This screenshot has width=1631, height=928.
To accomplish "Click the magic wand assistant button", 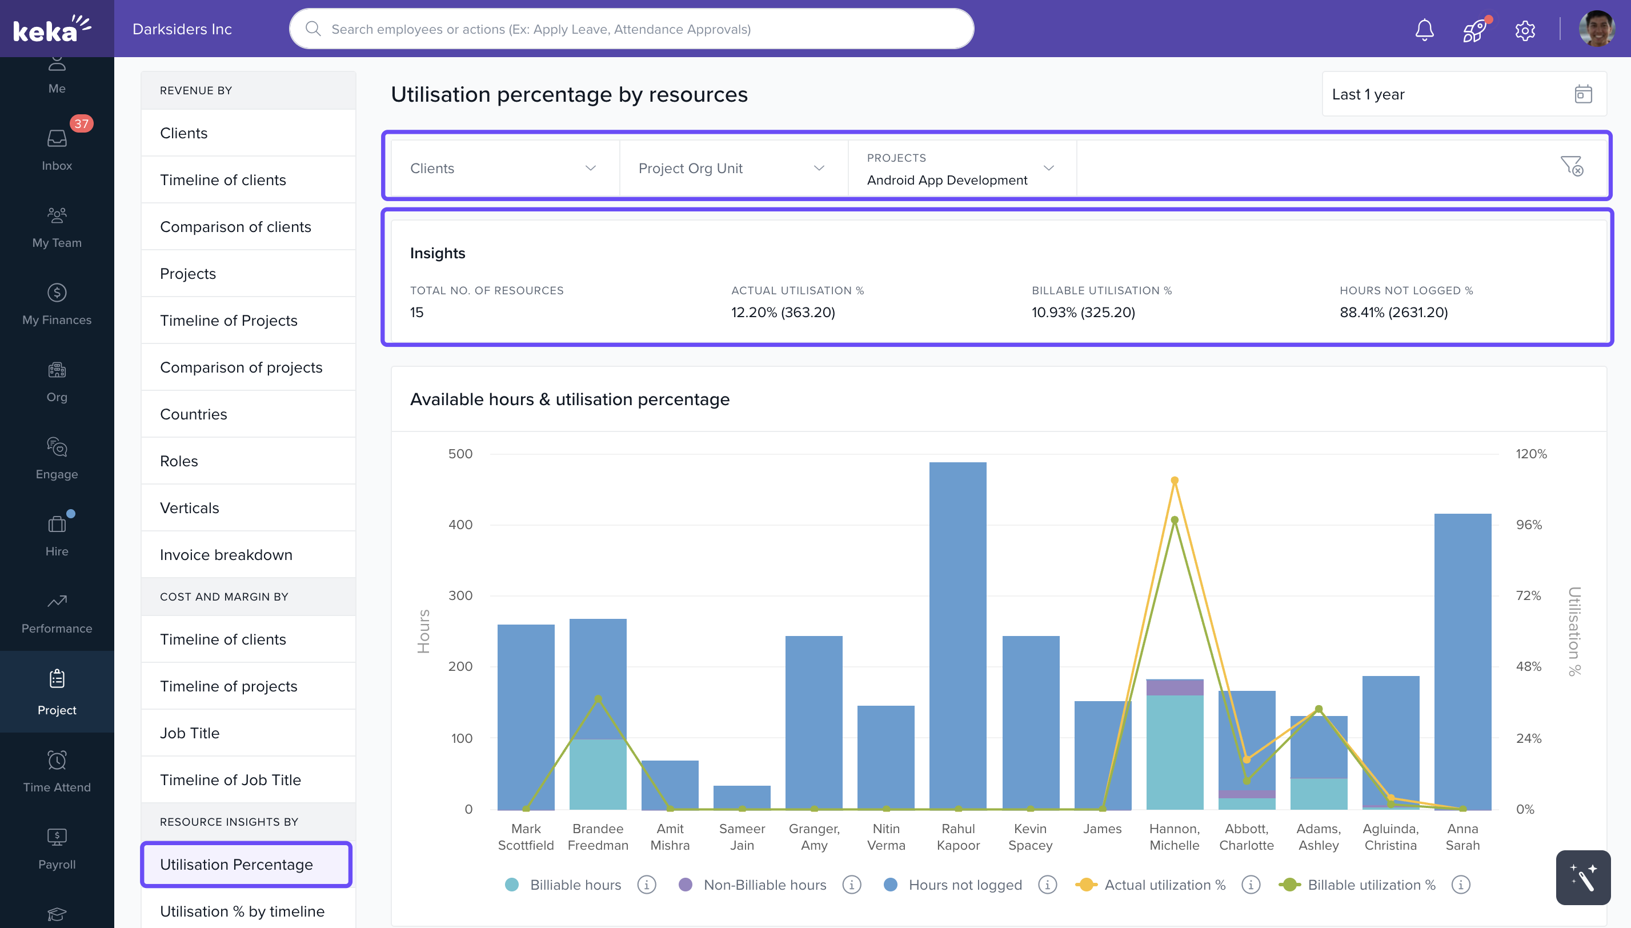I will click(x=1582, y=877).
